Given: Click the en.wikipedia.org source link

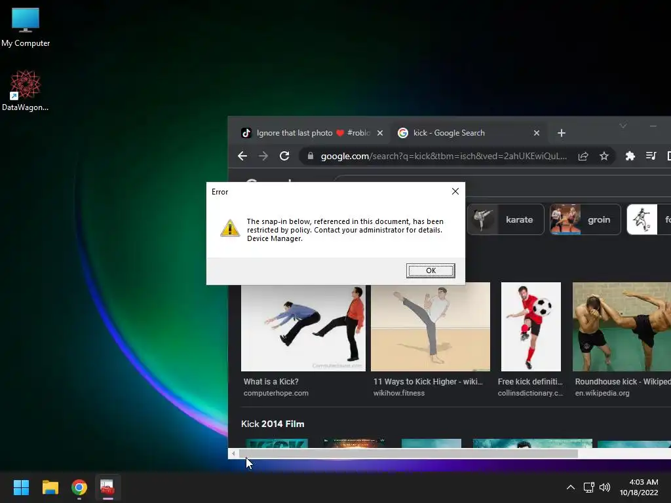Looking at the screenshot, I should tap(602, 393).
